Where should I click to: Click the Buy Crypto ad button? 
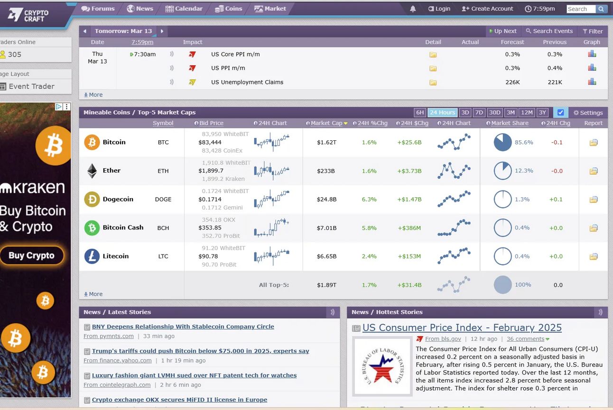click(x=32, y=255)
